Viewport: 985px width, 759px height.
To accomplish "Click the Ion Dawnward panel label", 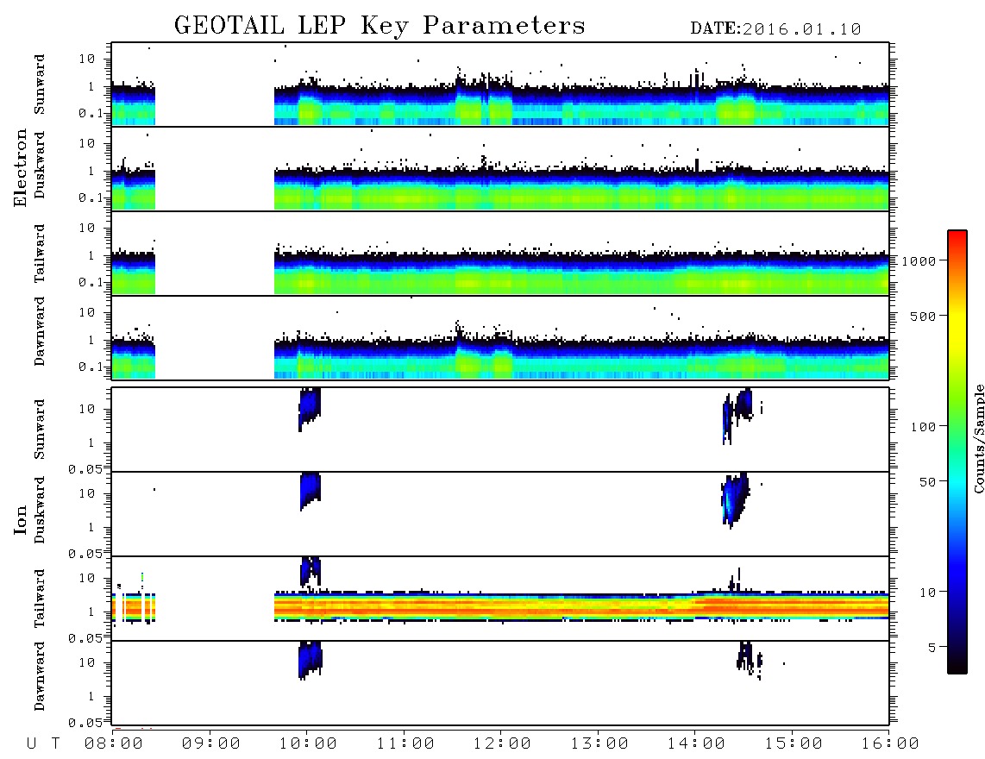I will pos(40,676).
